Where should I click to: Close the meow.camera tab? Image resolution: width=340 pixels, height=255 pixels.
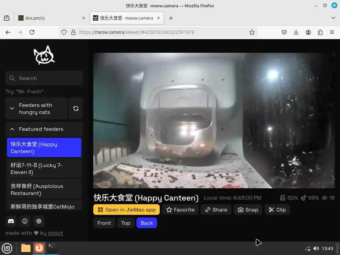pyautogui.click(x=158, y=18)
